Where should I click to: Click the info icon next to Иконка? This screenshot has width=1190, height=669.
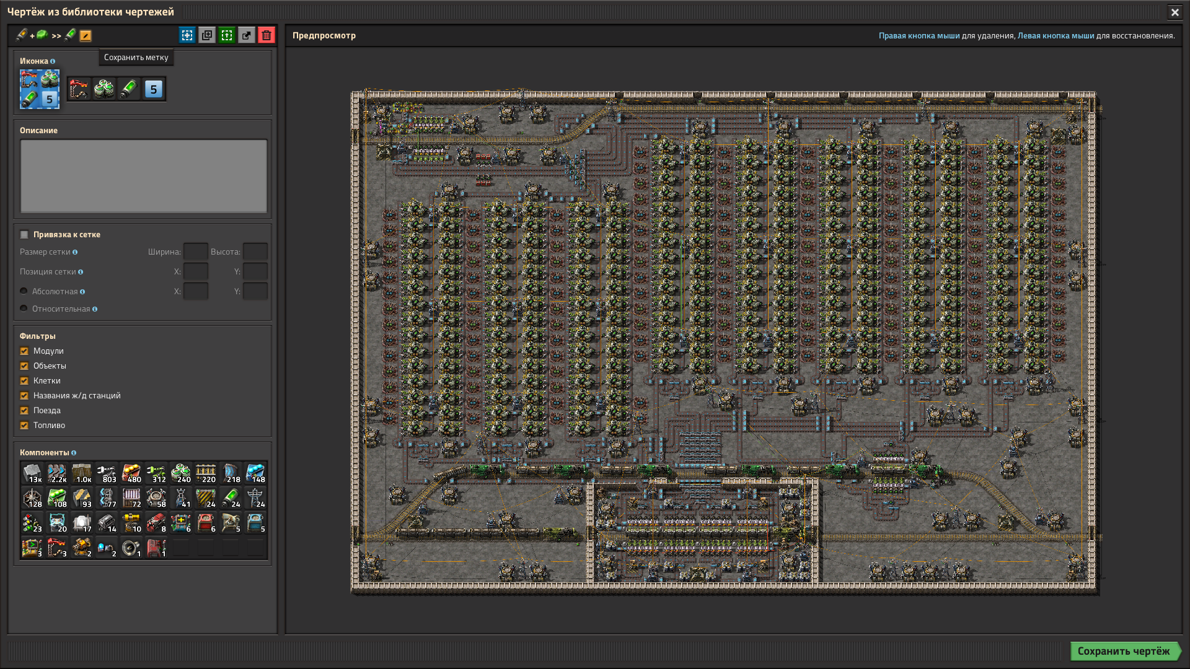(53, 61)
